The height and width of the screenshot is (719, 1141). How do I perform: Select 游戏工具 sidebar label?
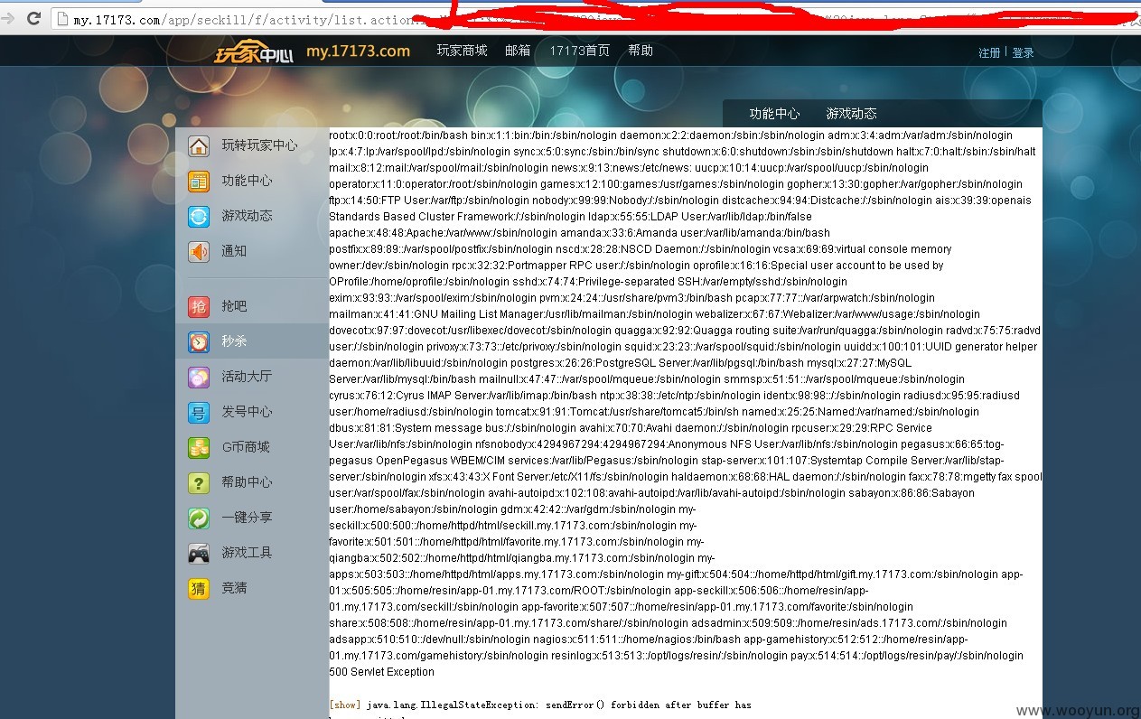pyautogui.click(x=247, y=553)
